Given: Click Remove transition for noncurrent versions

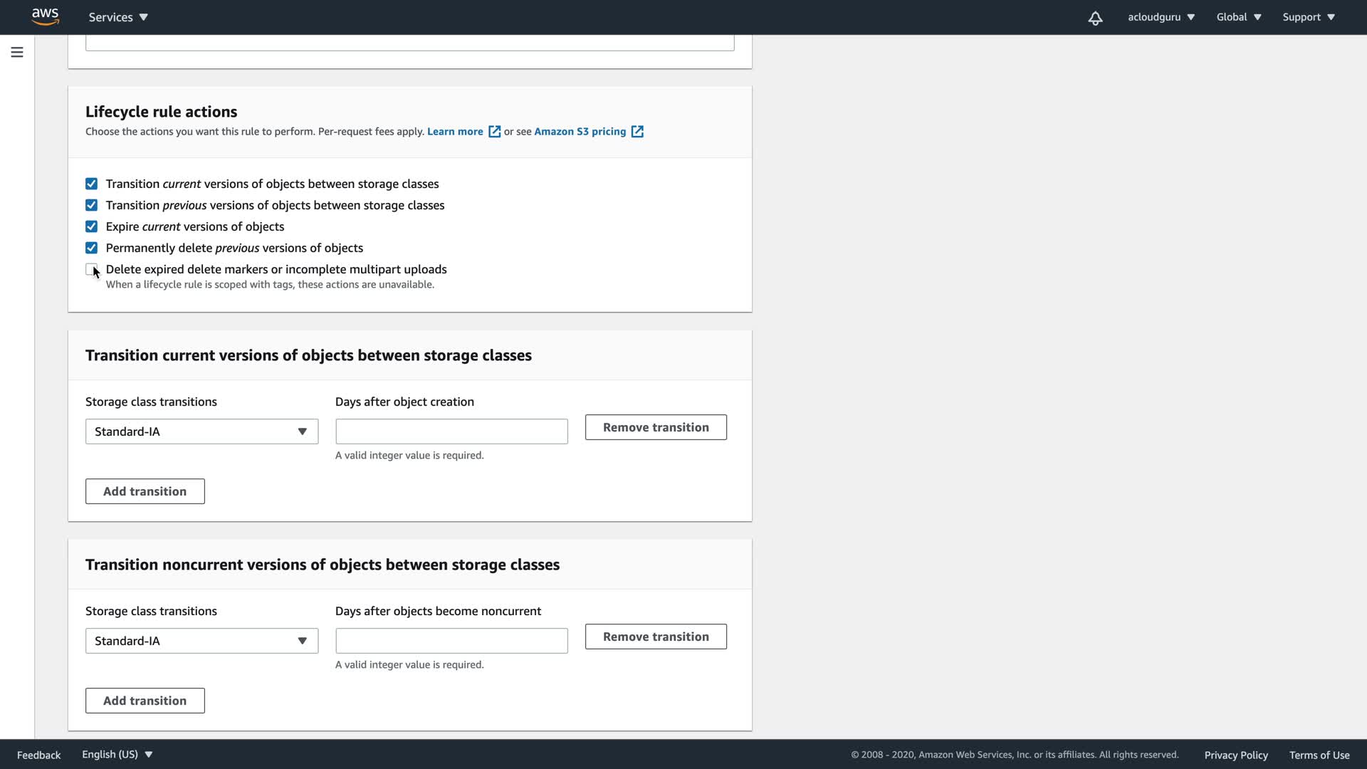Looking at the screenshot, I should 656,637.
